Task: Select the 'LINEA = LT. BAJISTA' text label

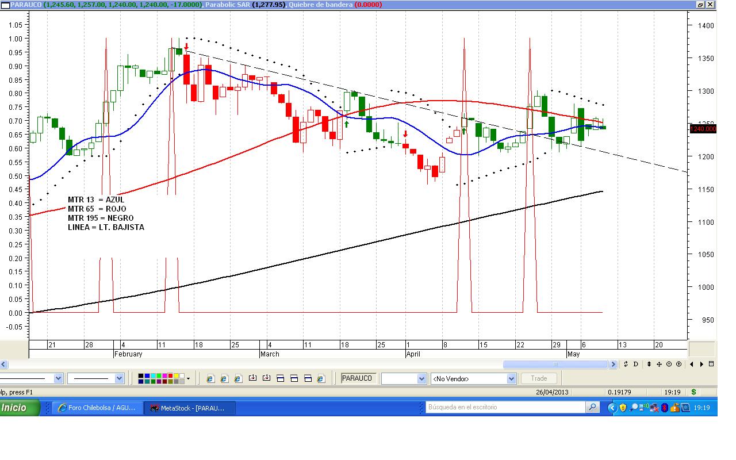Action: click(x=106, y=227)
